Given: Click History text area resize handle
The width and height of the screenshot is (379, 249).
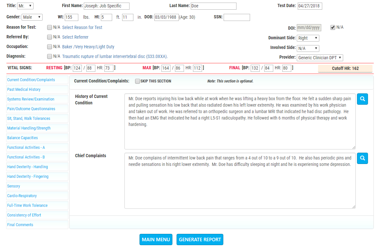Looking at the screenshot, I should pyautogui.click(x=354, y=148).
